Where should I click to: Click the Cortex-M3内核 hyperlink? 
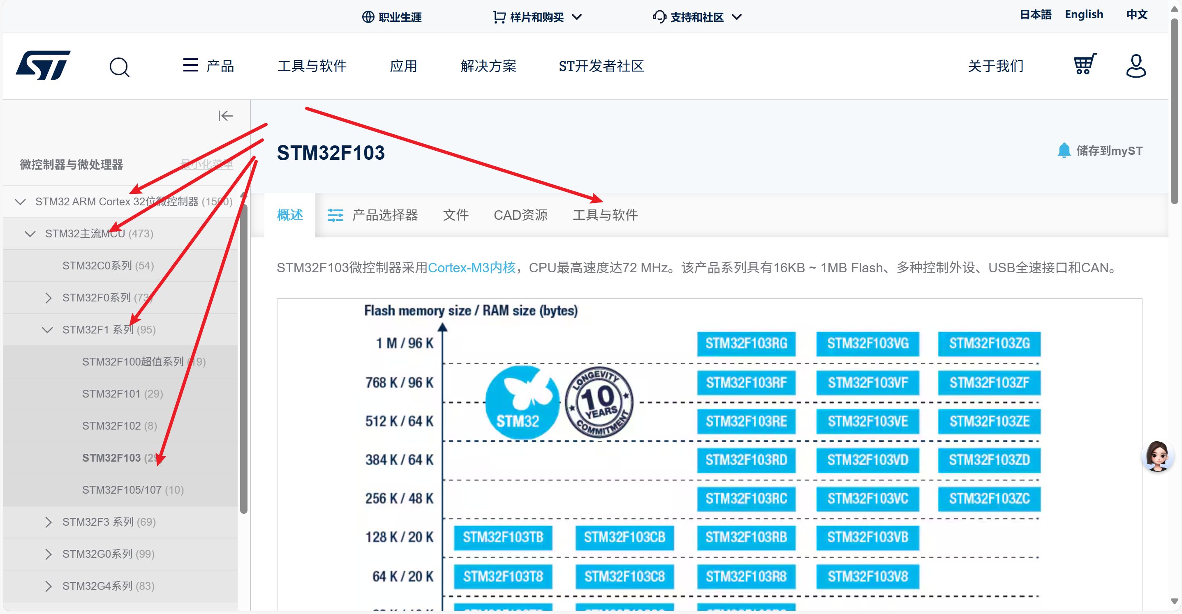472,268
